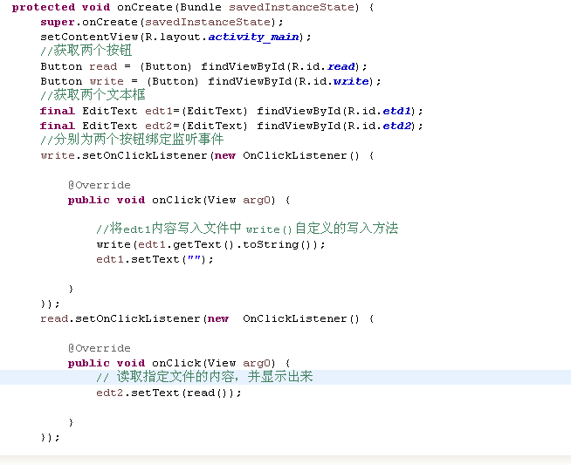Click the highlighted comment '// 读取指定文件的内容,并显示出来'
The image size is (571, 465).
pyautogui.click(x=204, y=377)
